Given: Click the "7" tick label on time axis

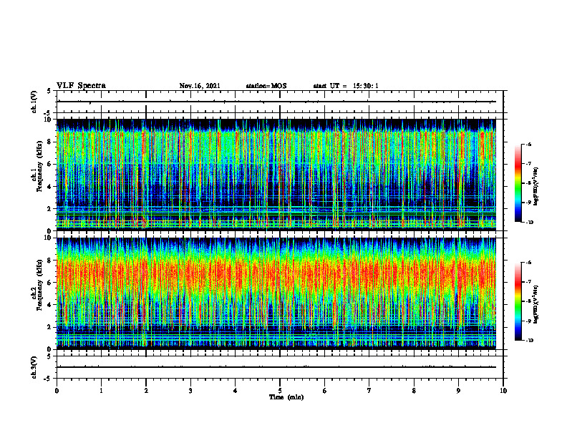Looking at the screenshot, I should (x=369, y=391).
